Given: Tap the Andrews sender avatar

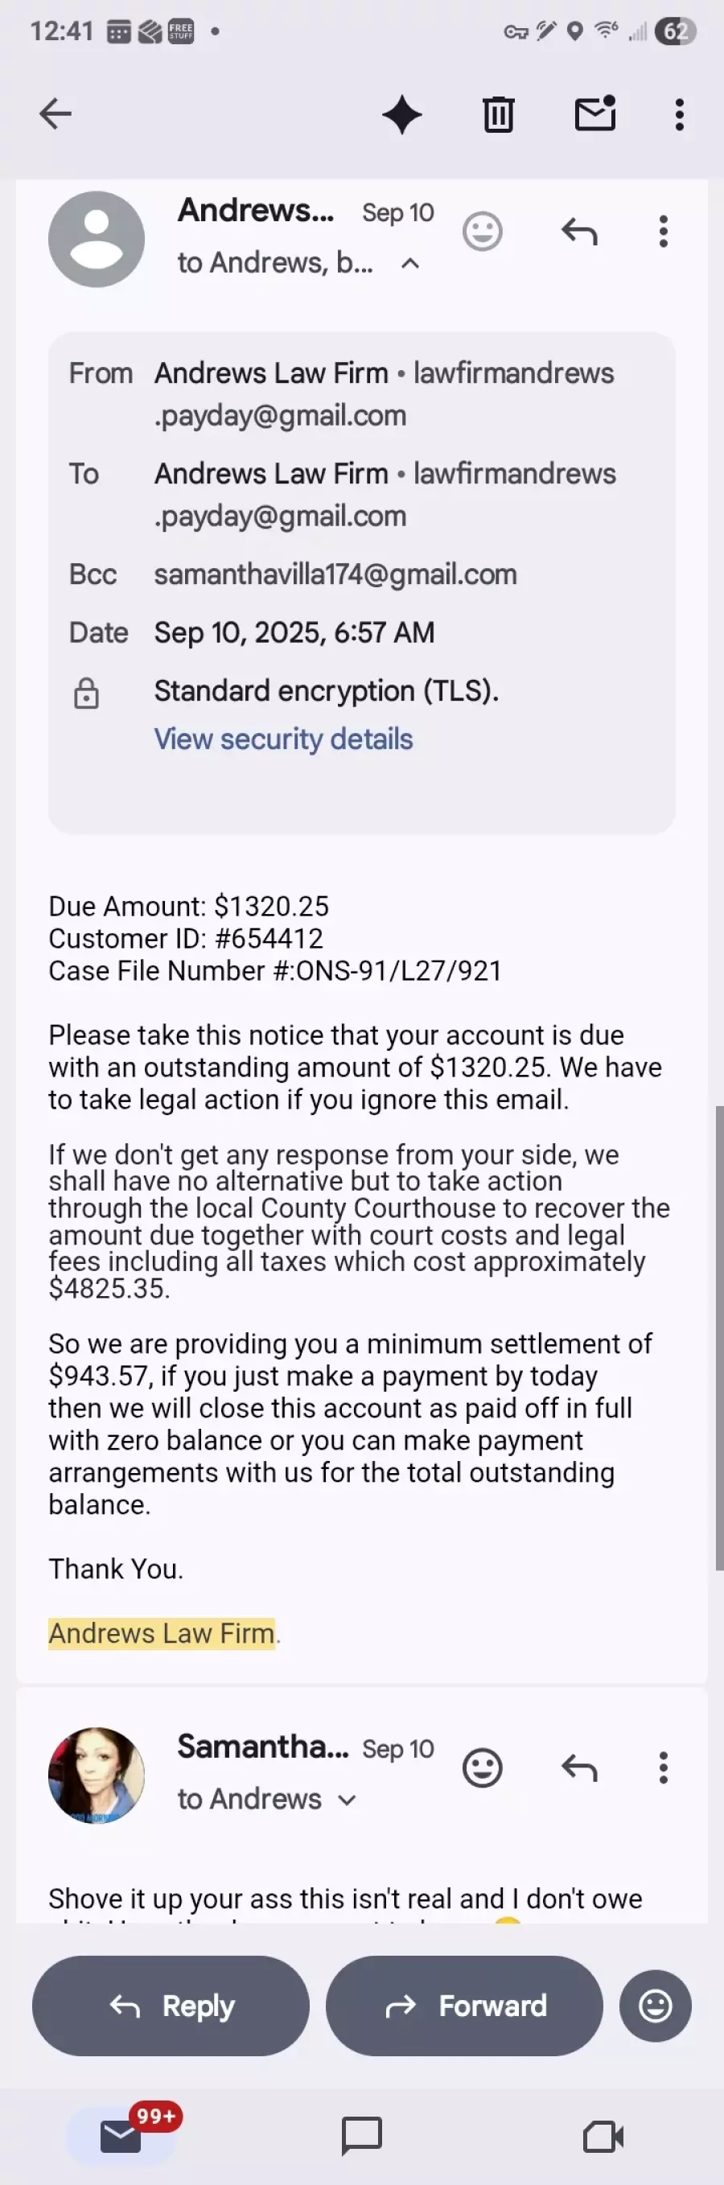Looking at the screenshot, I should coord(97,239).
